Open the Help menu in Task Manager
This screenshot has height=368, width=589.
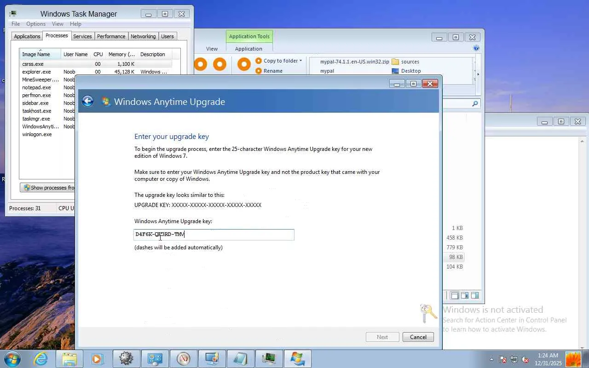click(x=75, y=24)
